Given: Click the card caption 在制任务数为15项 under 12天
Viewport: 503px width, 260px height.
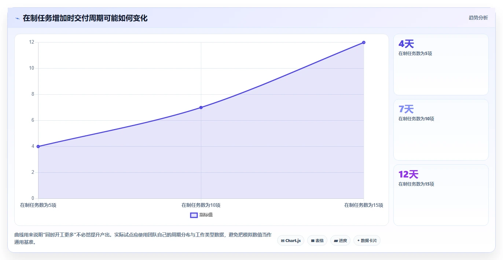Looking at the screenshot, I should pos(416,184).
